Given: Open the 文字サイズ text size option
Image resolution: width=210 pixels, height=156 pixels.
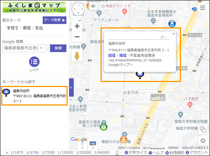Looking at the screenshot, I should [x=135, y=153].
